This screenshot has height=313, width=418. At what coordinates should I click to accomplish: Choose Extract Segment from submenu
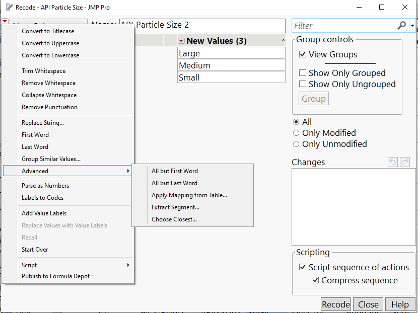point(175,207)
